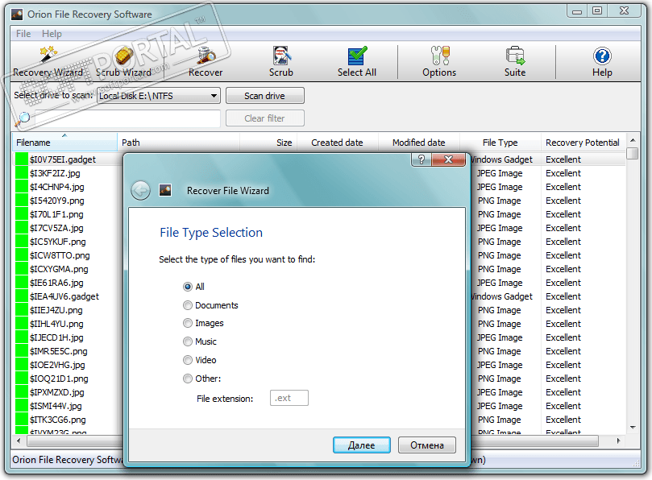Select file $I7CV5ZA.jpg
652x480 pixels.
tap(56, 228)
